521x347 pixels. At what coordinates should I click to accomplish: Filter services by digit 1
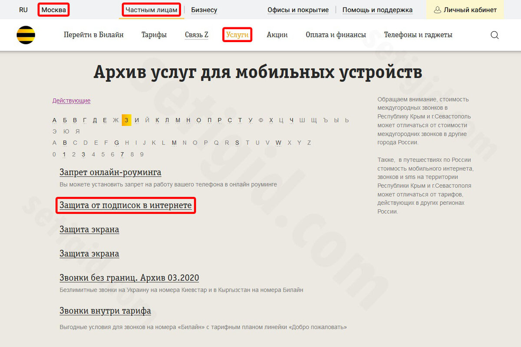(64, 154)
